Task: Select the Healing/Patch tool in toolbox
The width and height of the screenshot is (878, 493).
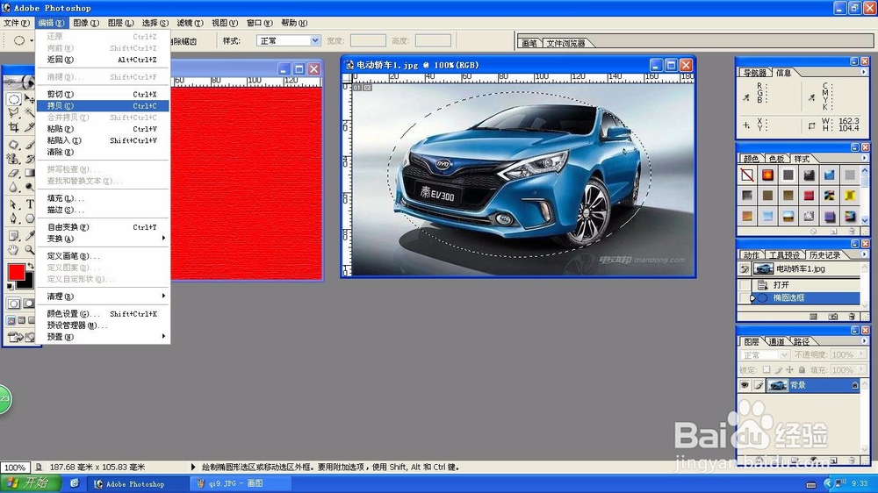Action: point(14,145)
